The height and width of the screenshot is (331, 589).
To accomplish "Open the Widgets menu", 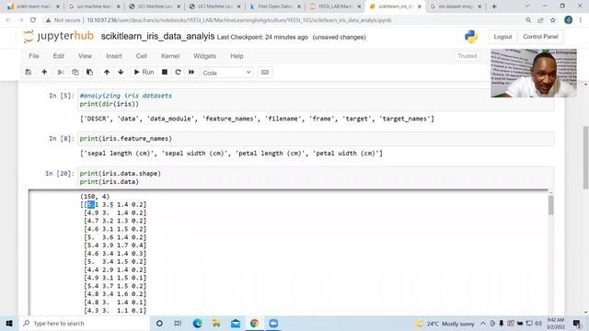I will click(204, 56).
